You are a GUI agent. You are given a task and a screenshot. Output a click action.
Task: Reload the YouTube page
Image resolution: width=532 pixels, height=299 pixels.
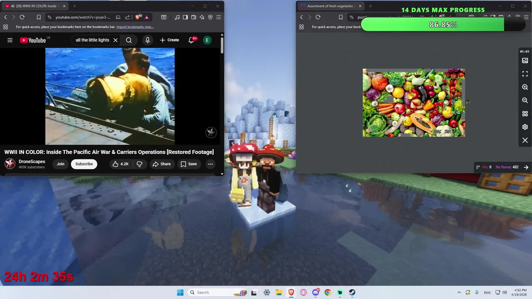(22, 17)
